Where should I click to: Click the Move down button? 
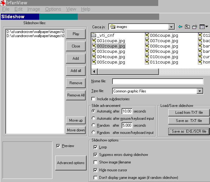coord(76,130)
